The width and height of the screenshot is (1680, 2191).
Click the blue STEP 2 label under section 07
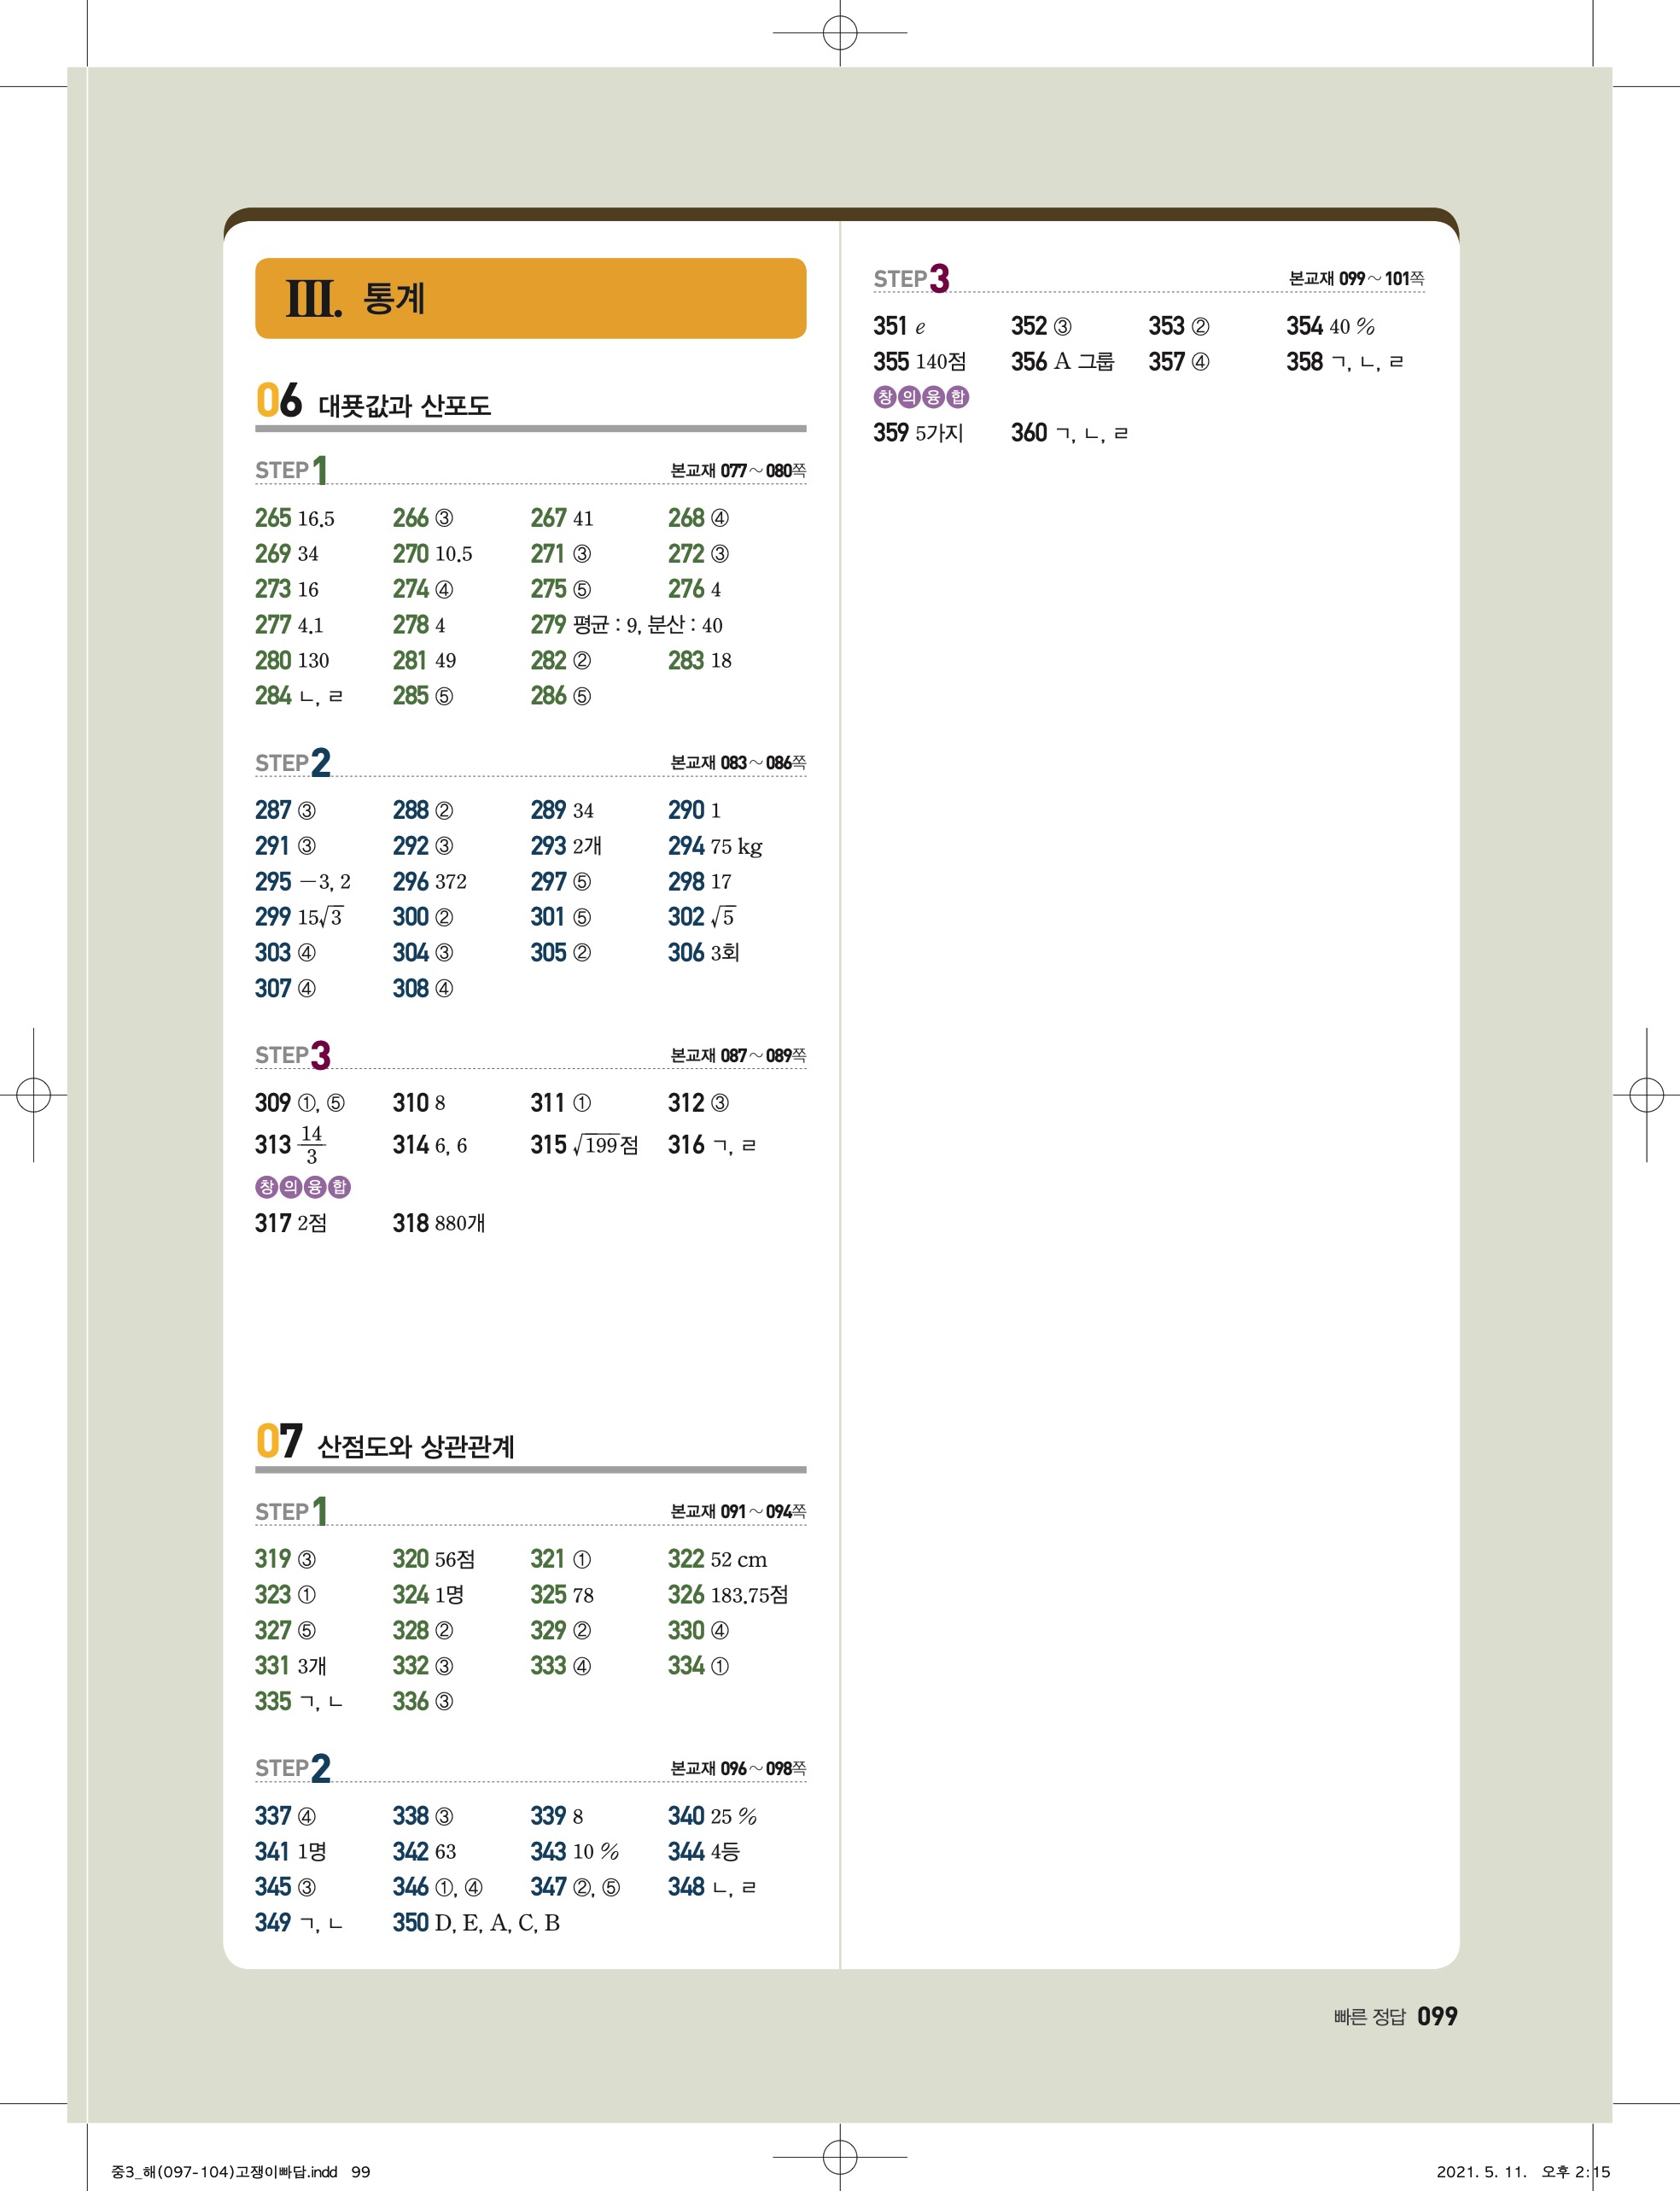point(293,1768)
